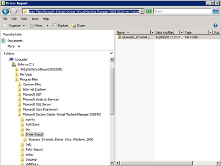Click the magnifier search button

(216, 11)
